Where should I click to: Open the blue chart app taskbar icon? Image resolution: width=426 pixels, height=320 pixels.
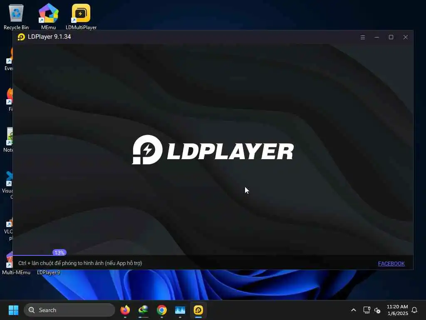point(180,310)
